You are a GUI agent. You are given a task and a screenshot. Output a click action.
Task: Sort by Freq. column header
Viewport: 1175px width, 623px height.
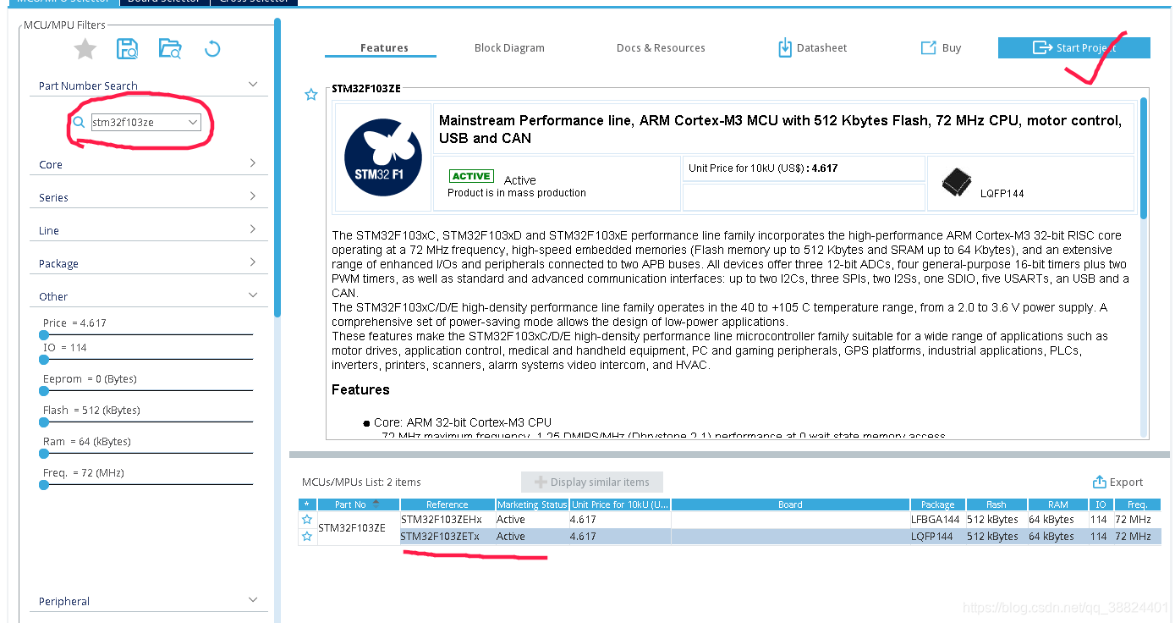[1137, 504]
